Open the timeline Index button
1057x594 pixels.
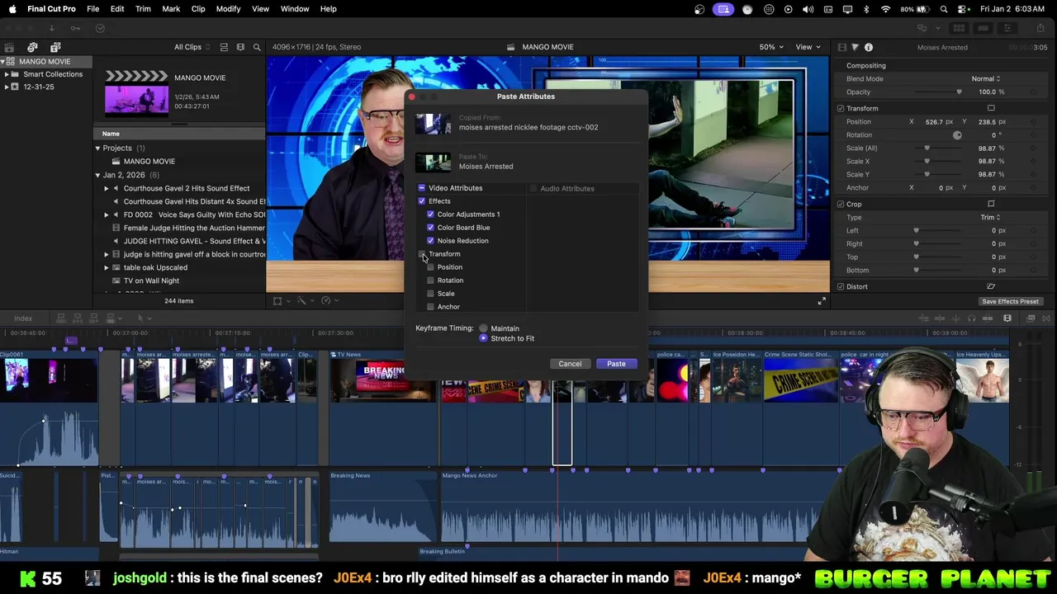point(23,318)
